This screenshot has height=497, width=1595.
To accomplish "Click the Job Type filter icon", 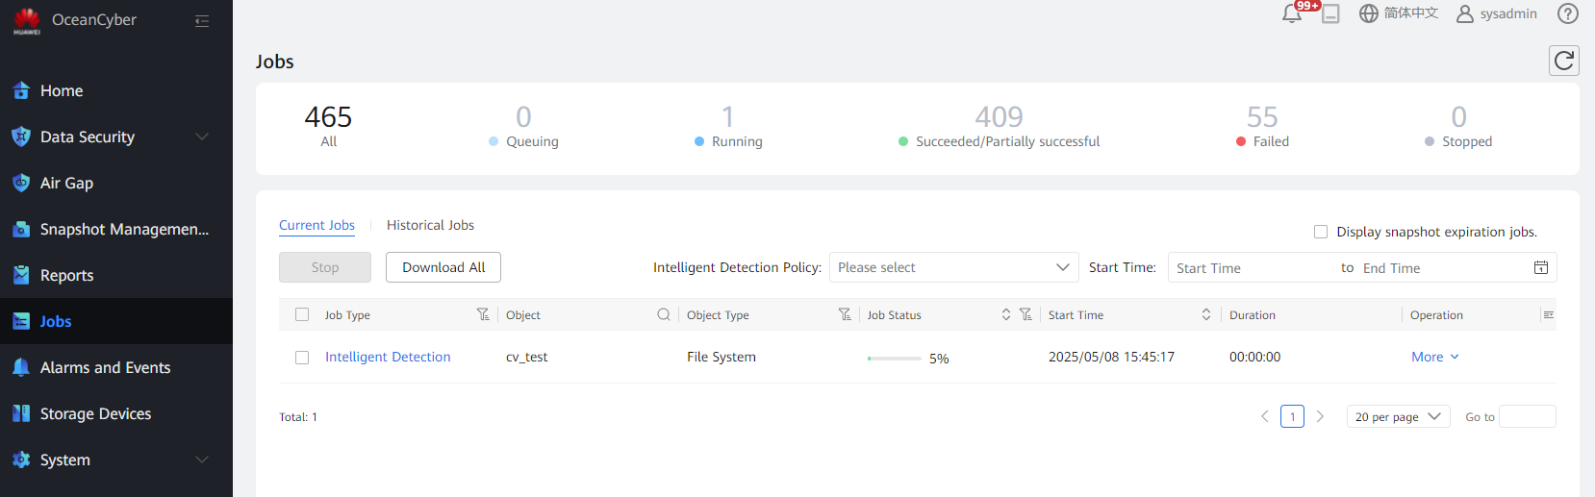I will [483, 314].
